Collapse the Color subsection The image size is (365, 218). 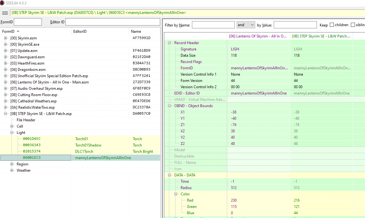pyautogui.click(x=176, y=194)
